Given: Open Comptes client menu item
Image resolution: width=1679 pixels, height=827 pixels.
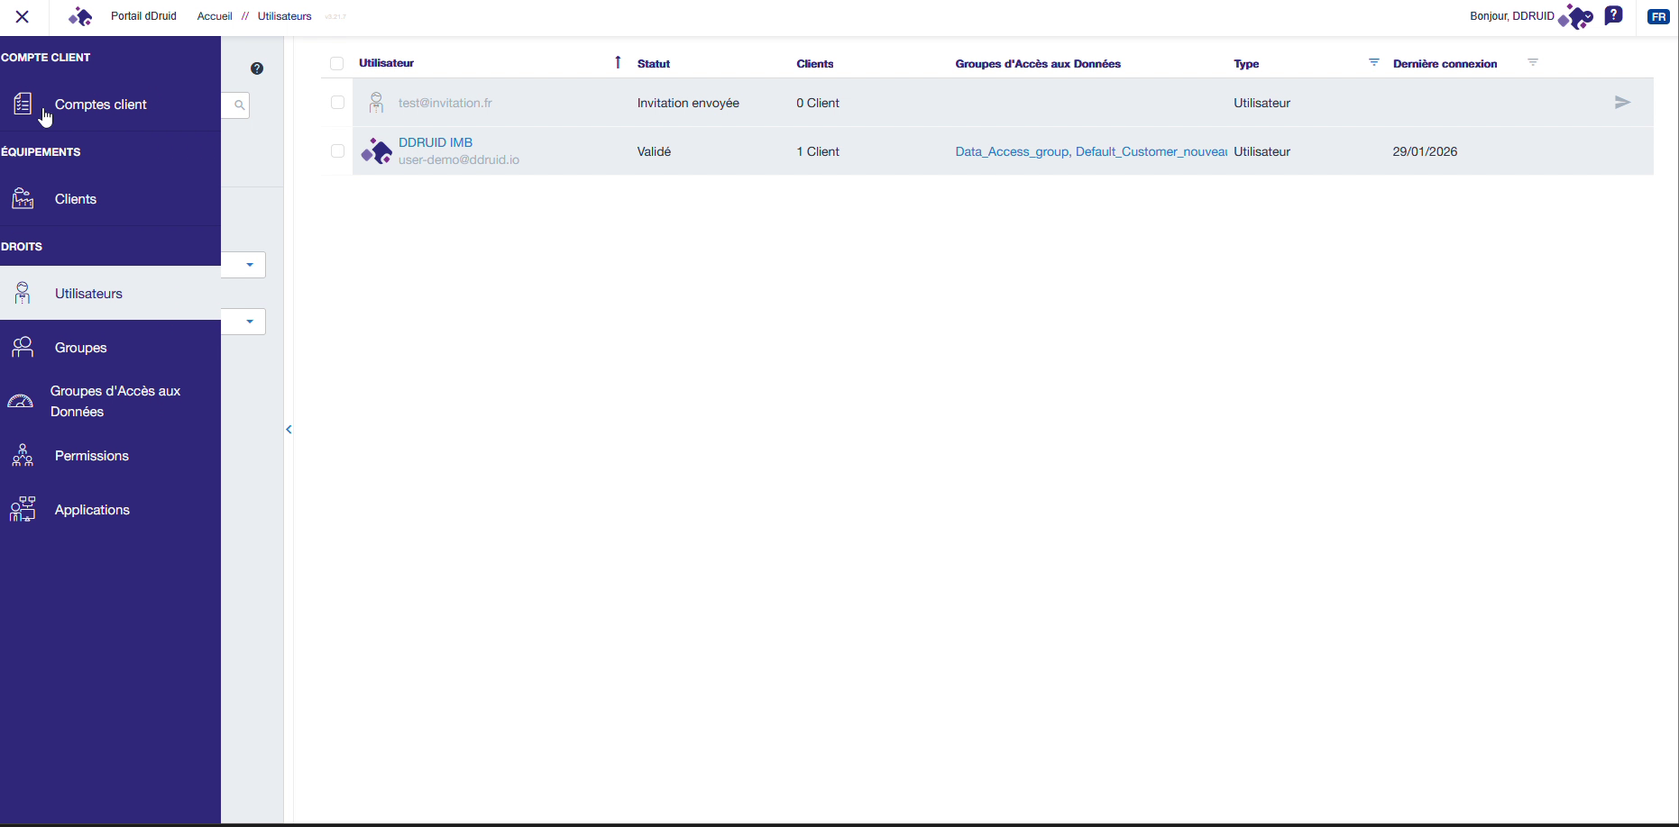Looking at the screenshot, I should (x=110, y=105).
